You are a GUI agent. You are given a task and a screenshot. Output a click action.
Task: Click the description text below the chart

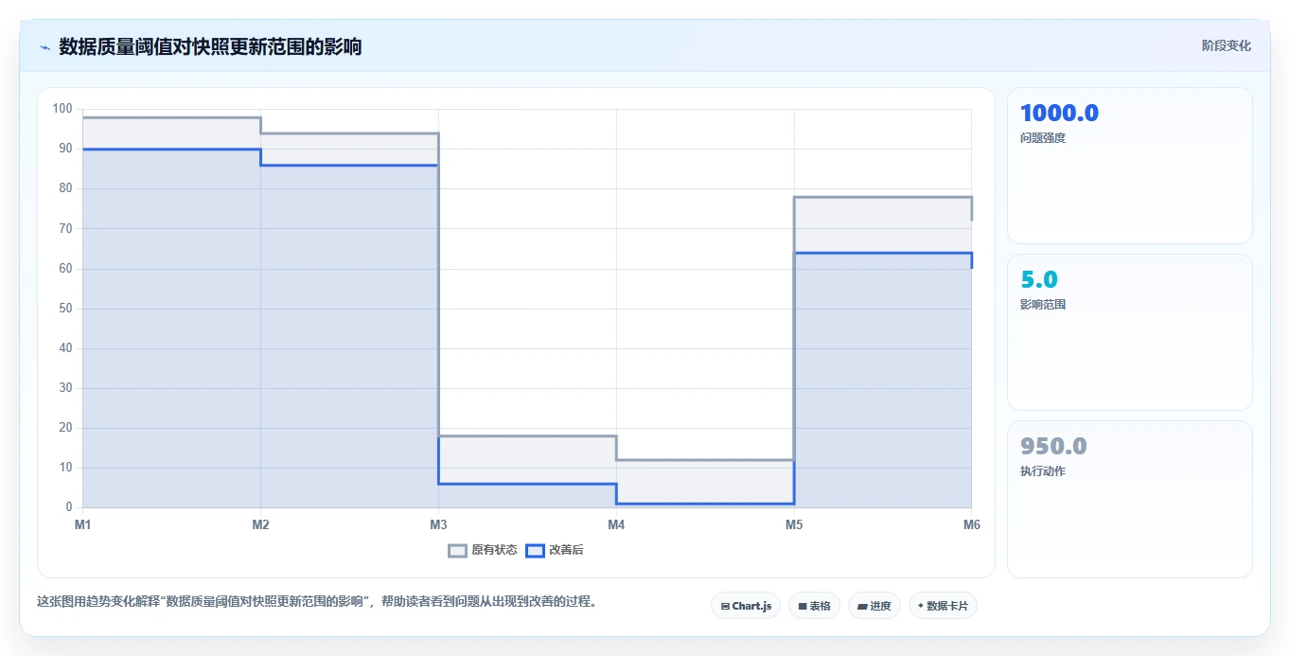point(317,602)
